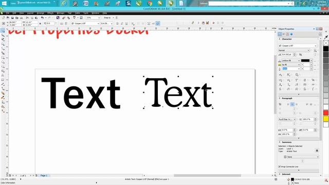Click the Frame tab icon in docker
Image resolution: width=329 pixels, height=185 pixels.
point(287,34)
